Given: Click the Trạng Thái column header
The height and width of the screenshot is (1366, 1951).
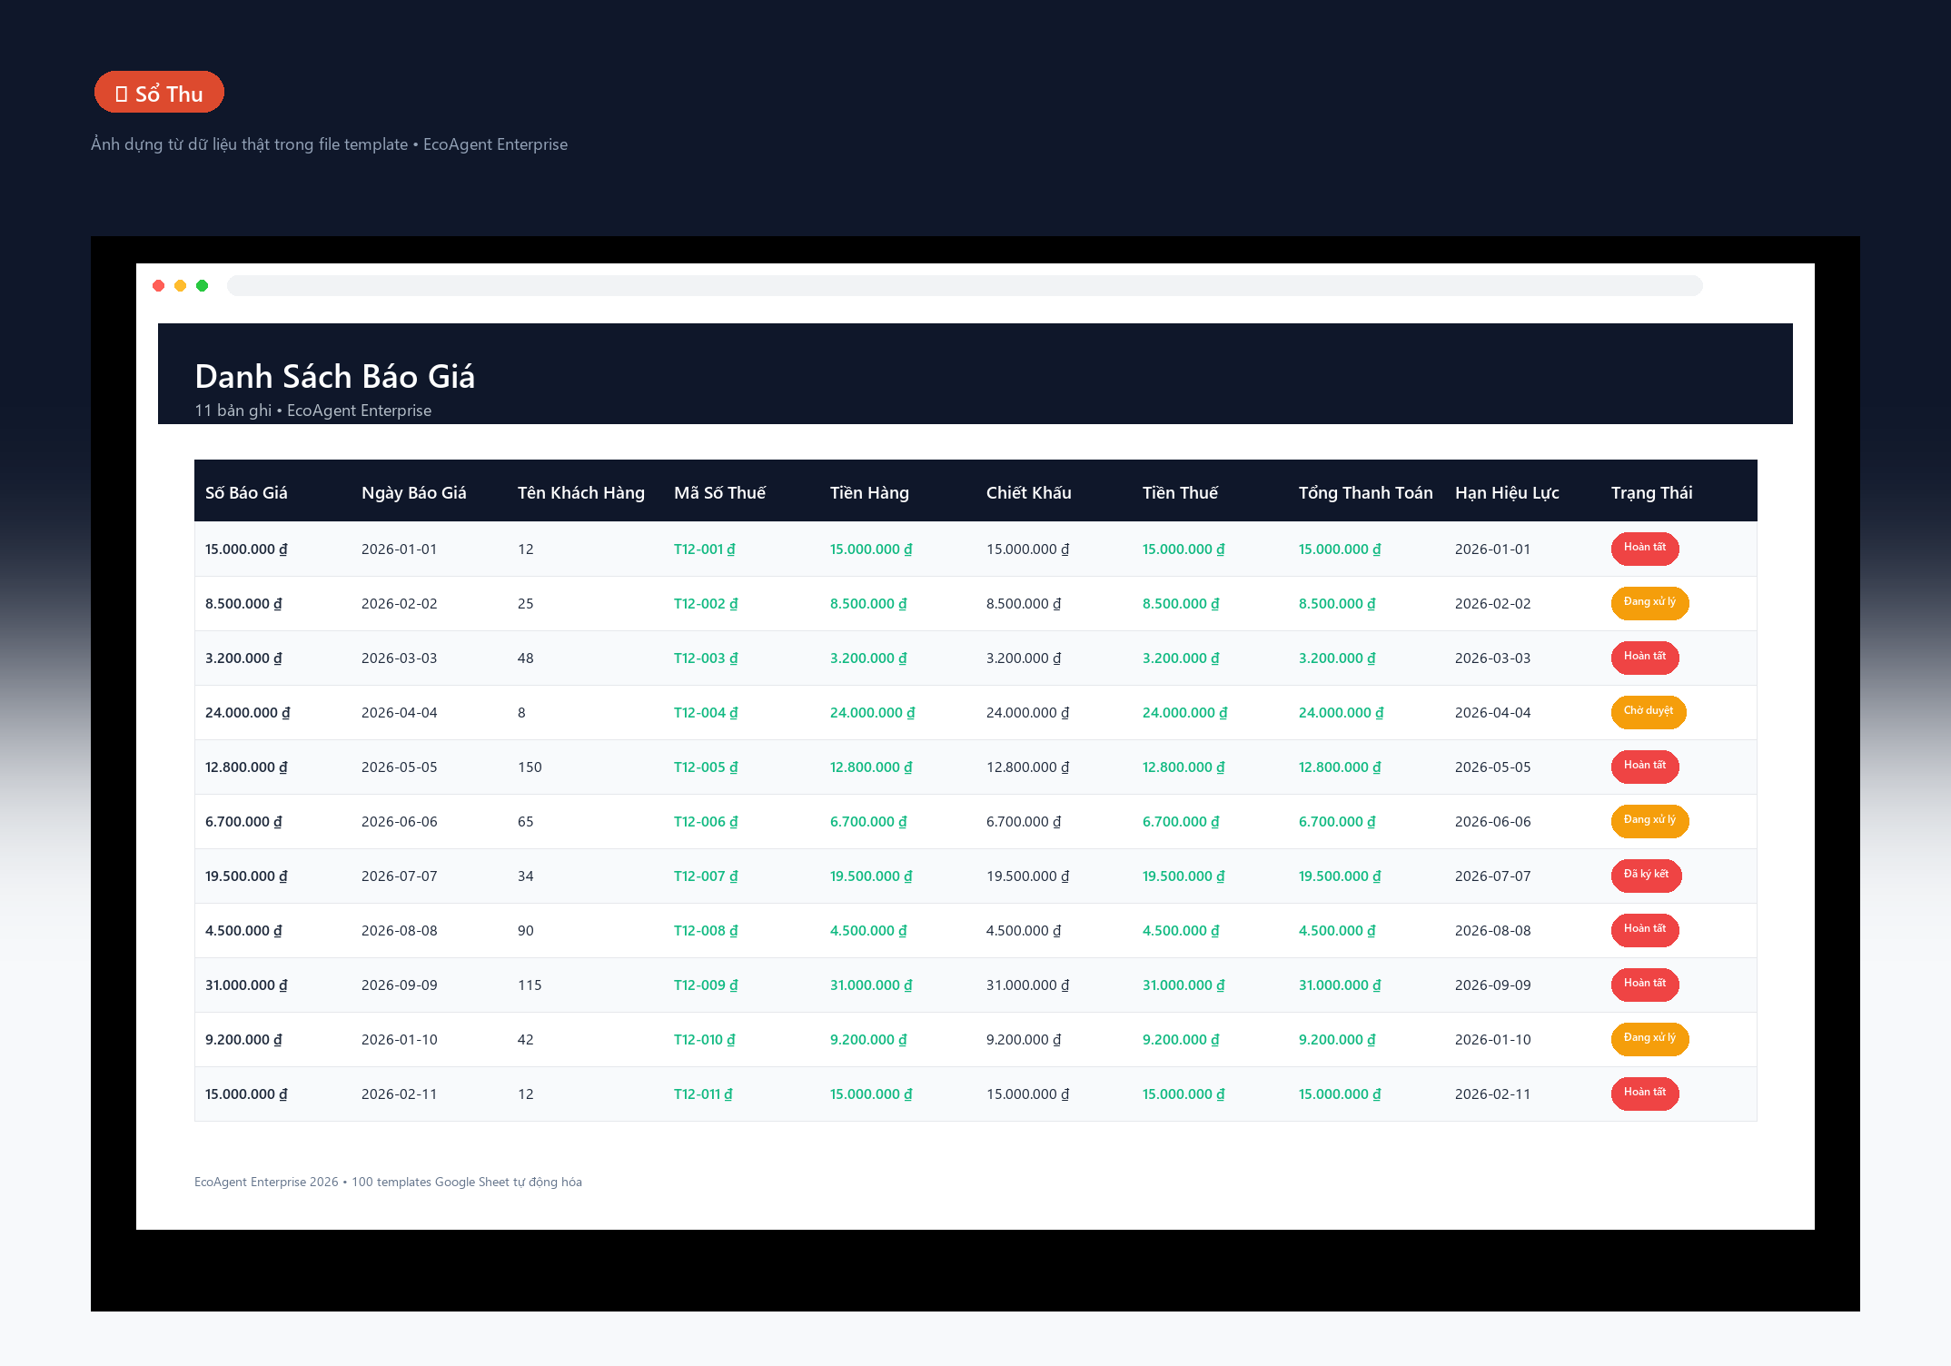Looking at the screenshot, I should pos(1651,492).
